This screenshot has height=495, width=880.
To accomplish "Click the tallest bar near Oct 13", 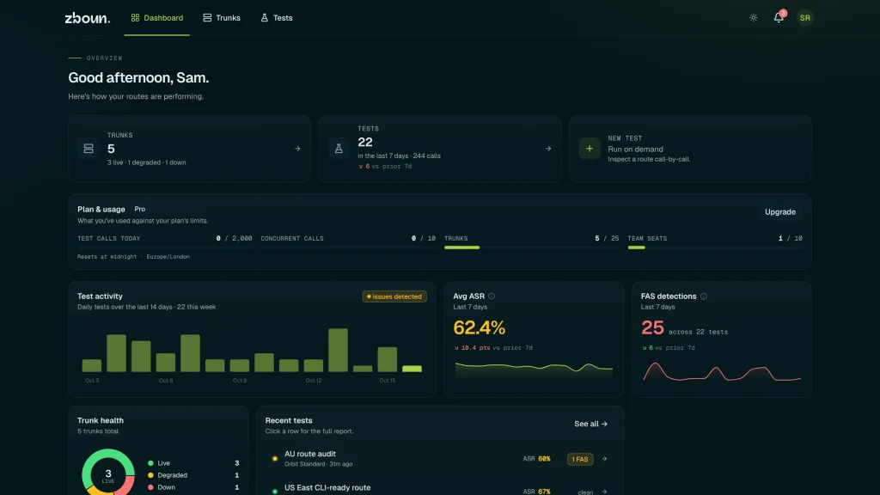I will [338, 351].
